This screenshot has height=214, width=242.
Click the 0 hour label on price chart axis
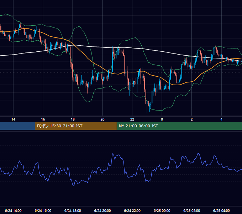tap(162, 119)
